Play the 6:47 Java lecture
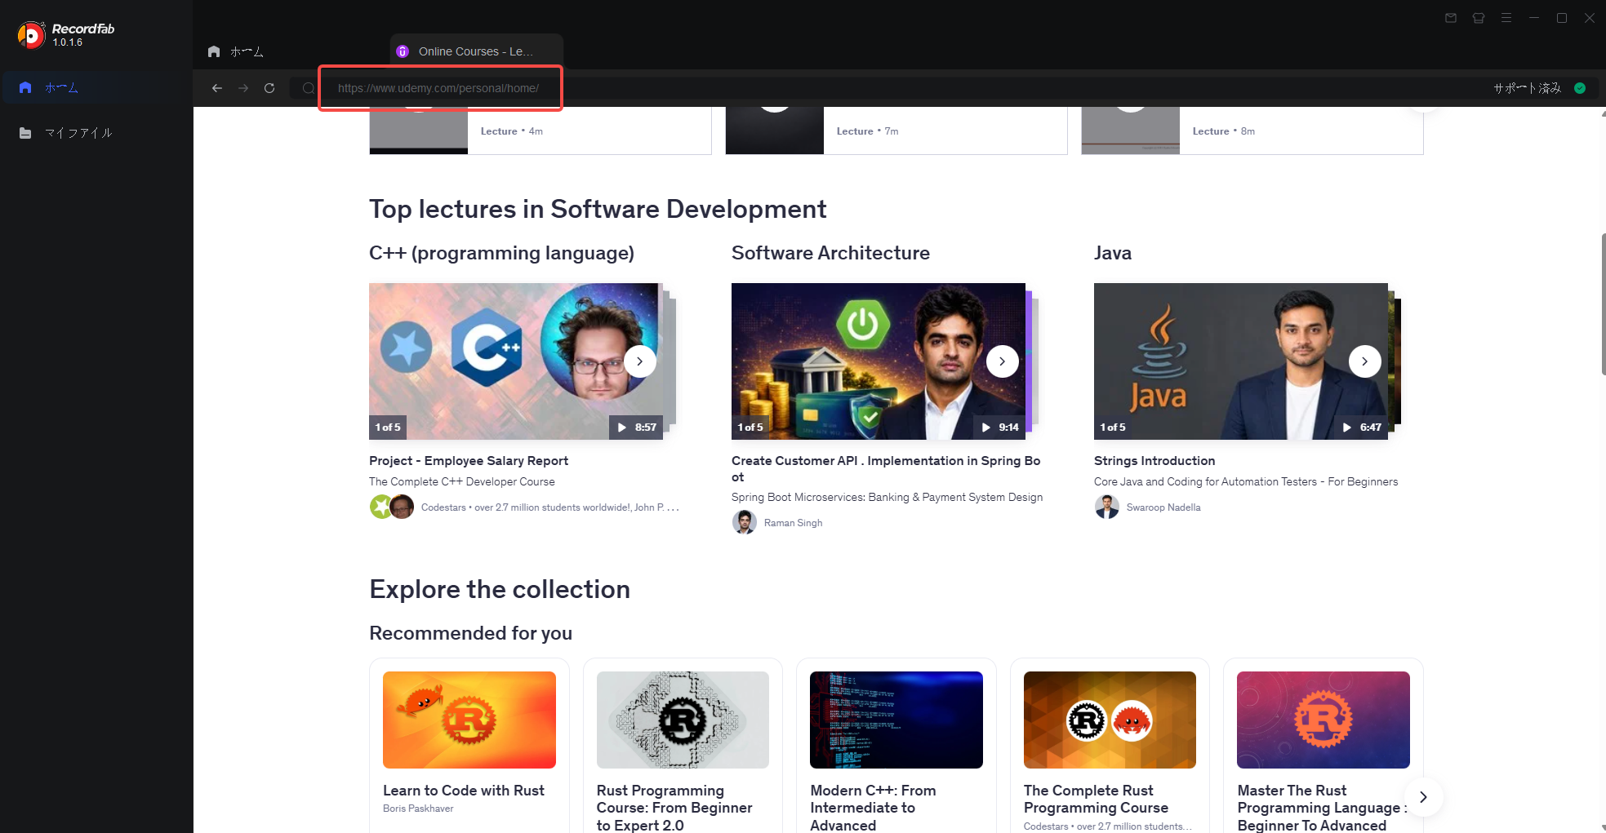Viewport: 1606px width, 833px height. (x=1361, y=428)
